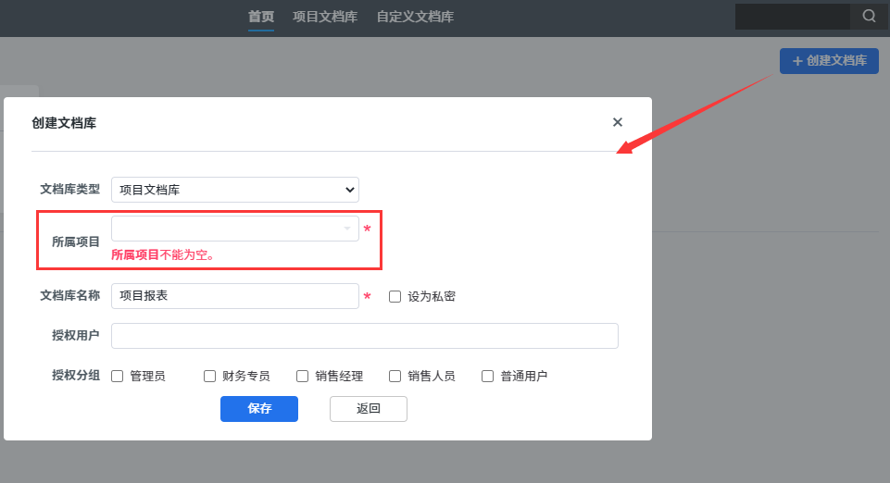Click the 文档库类型 label

(69, 190)
